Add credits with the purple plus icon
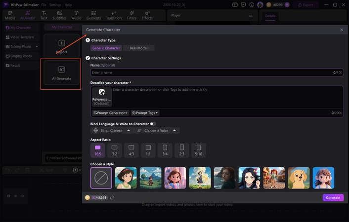 click(287, 4)
